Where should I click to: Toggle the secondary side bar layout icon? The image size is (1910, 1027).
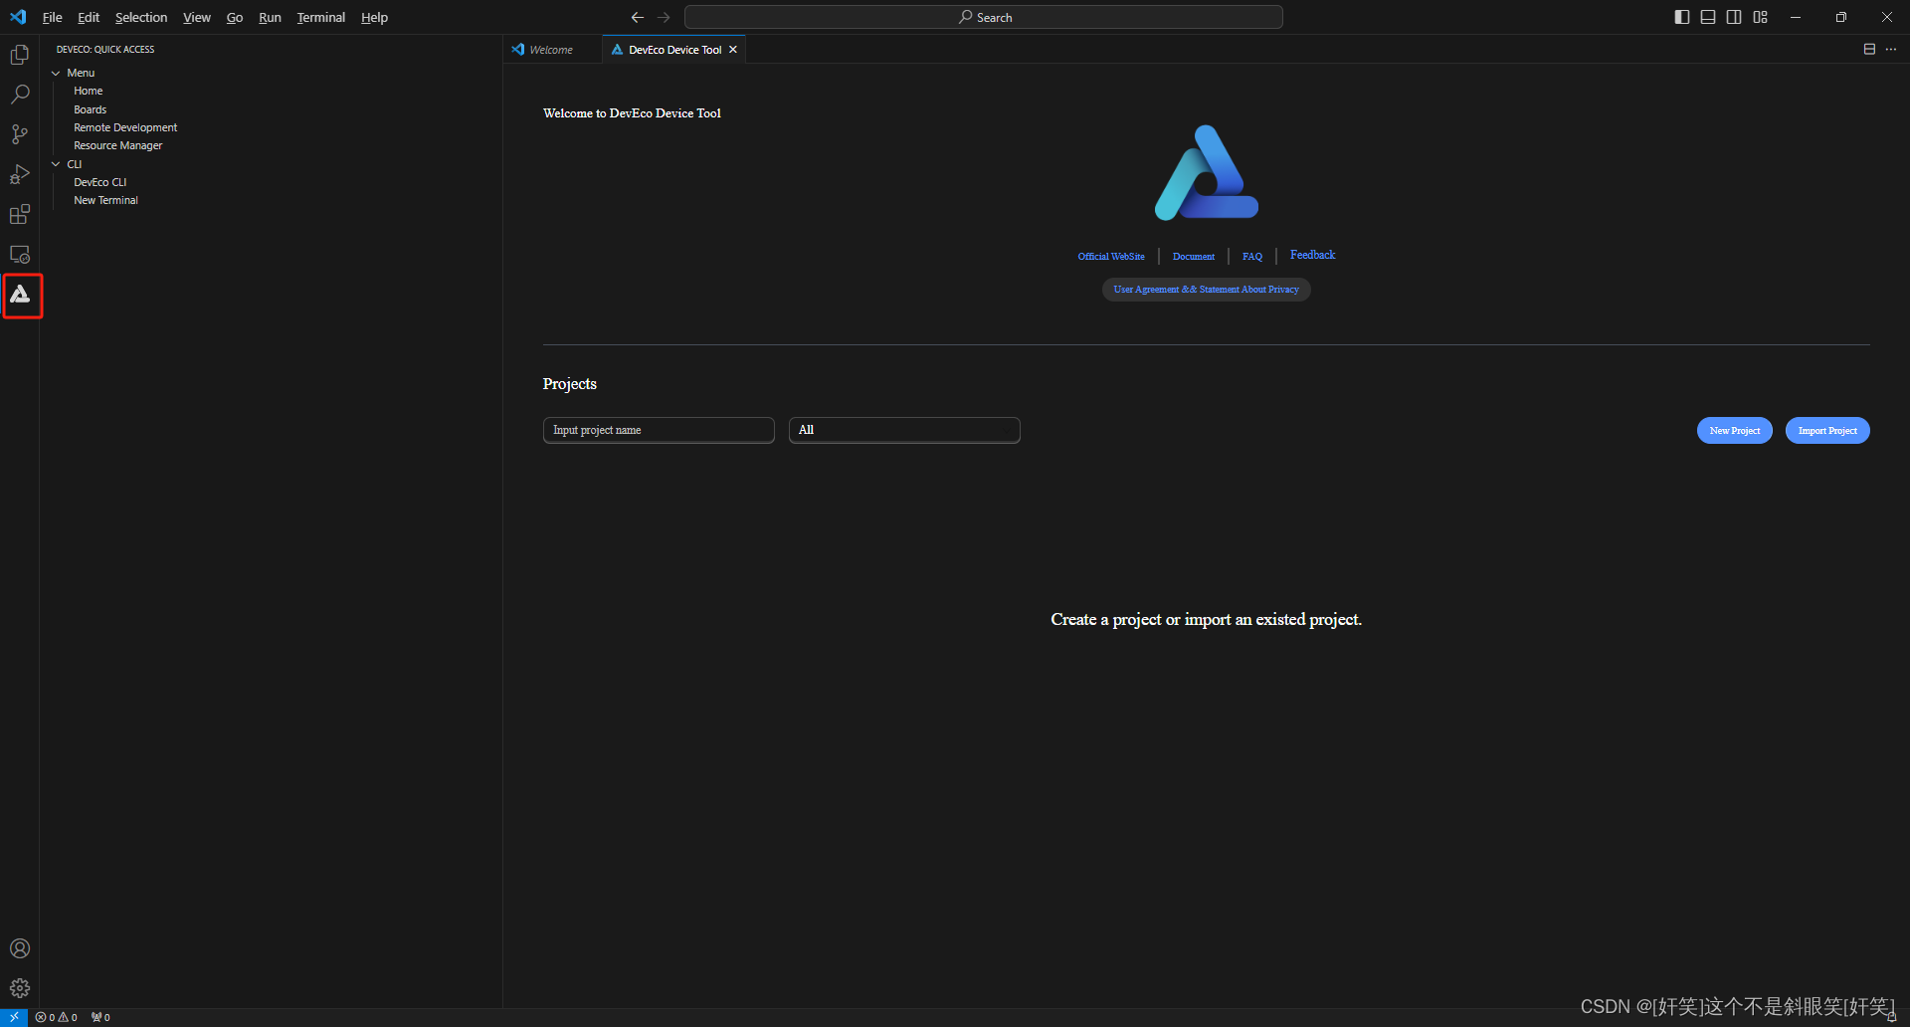(1734, 17)
